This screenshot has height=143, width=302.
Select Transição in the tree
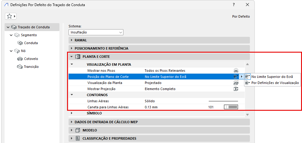coord(31,67)
